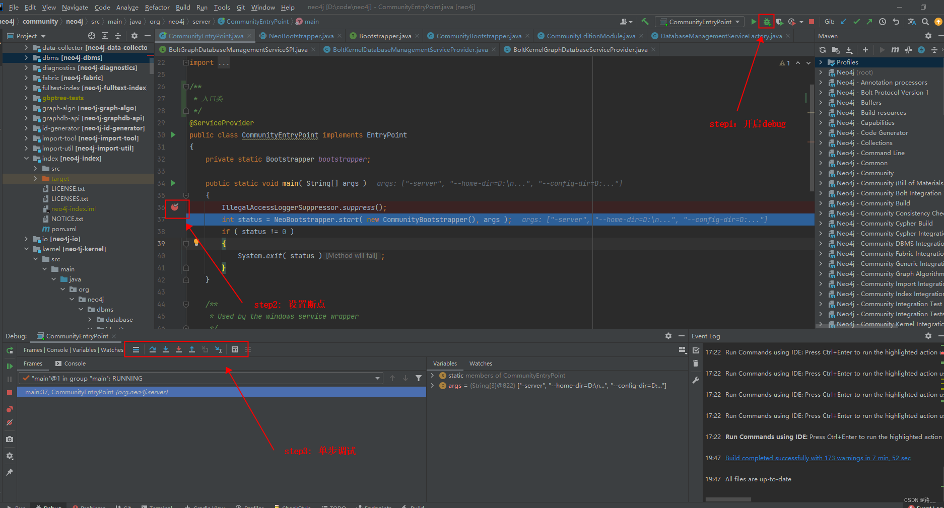Click the editor vertical scrollbar
944x508 pixels.
click(812, 137)
